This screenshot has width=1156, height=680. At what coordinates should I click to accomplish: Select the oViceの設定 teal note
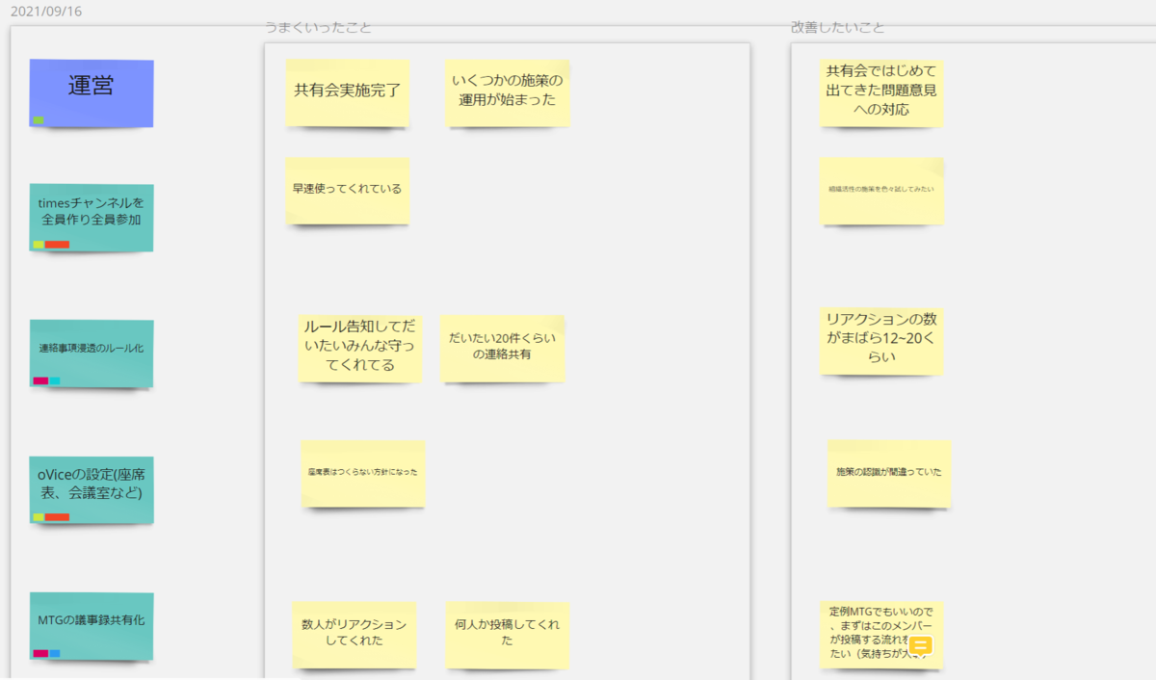[x=91, y=491]
